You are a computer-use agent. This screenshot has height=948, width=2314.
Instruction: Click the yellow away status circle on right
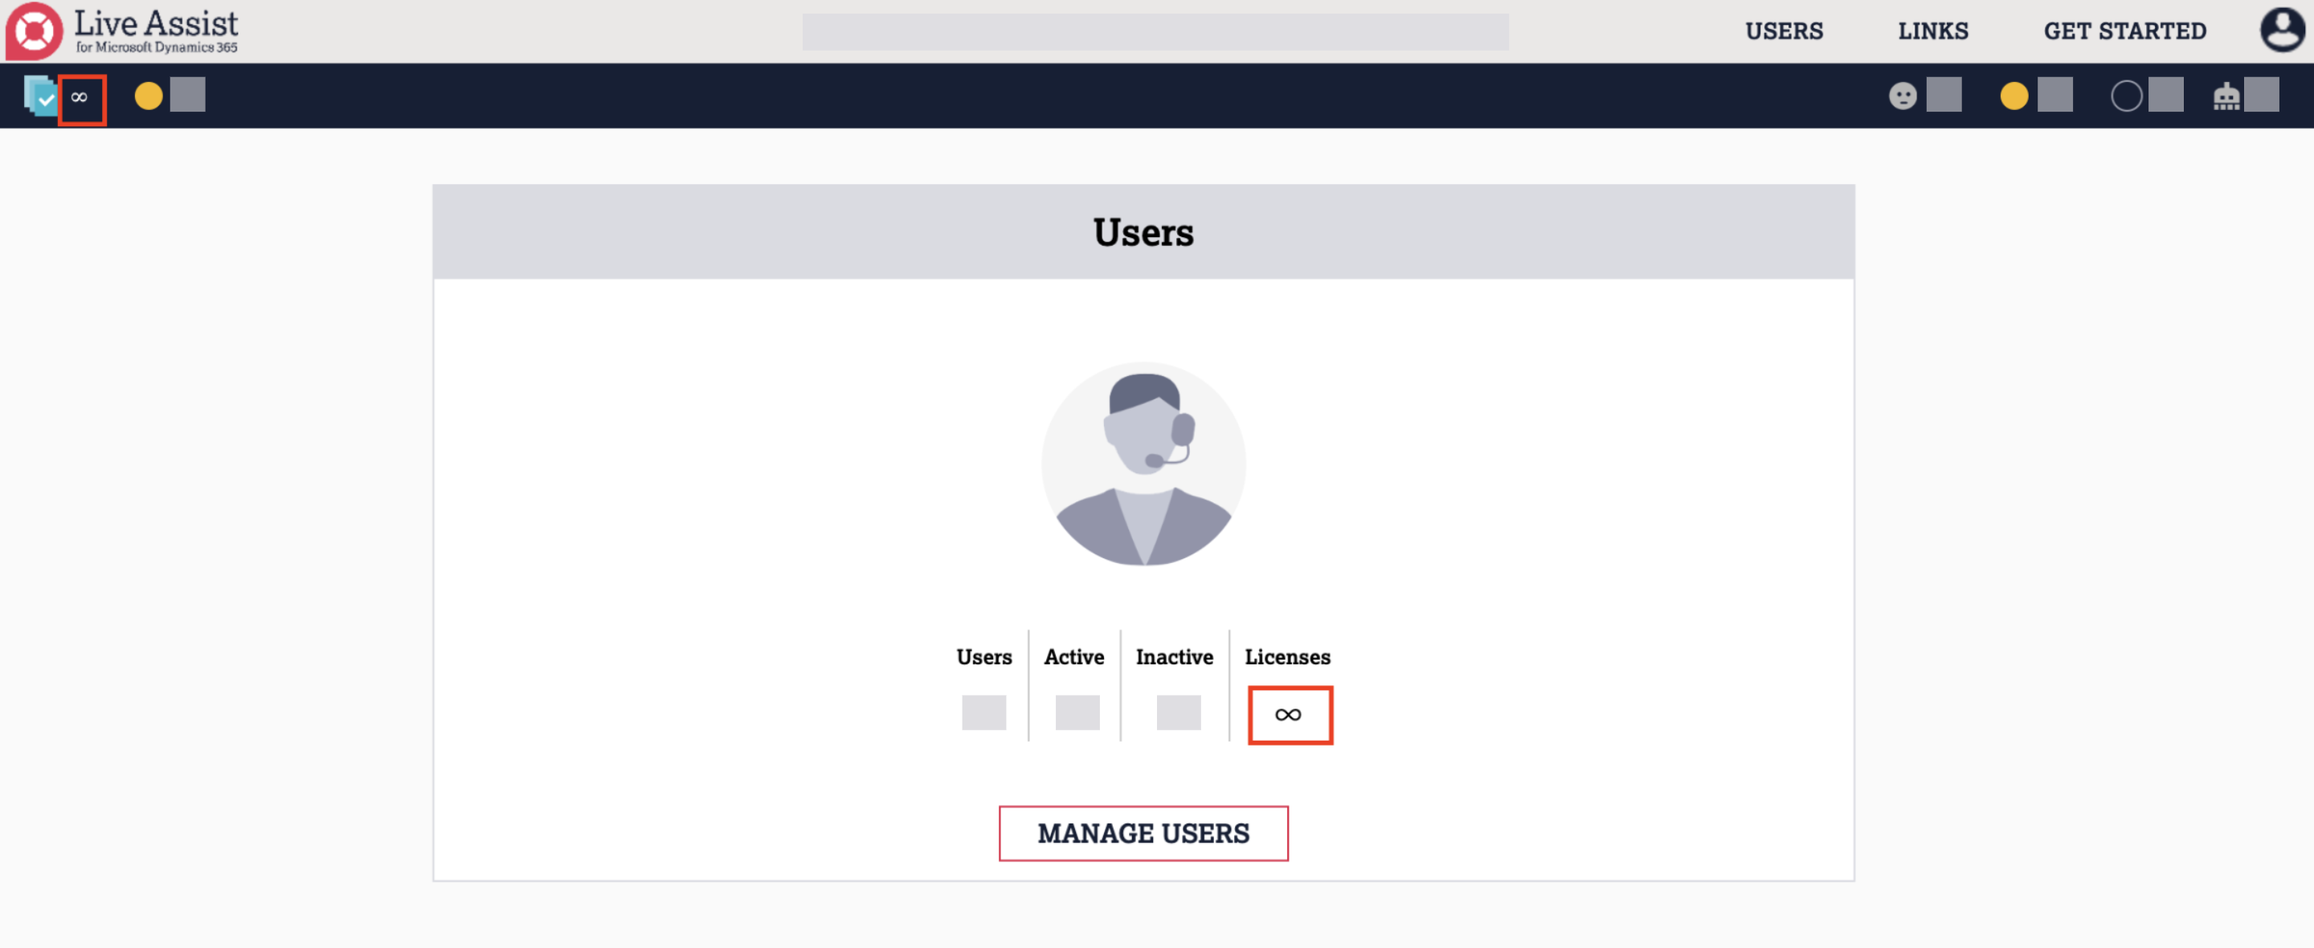click(x=2014, y=96)
